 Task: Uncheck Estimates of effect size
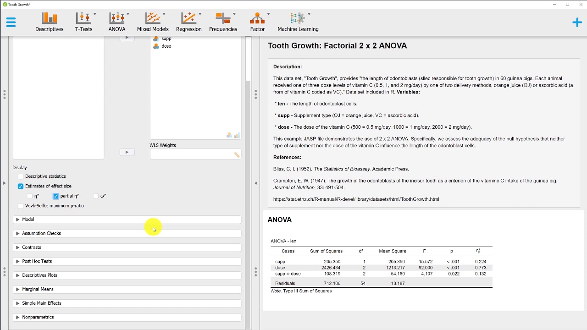[21, 187]
